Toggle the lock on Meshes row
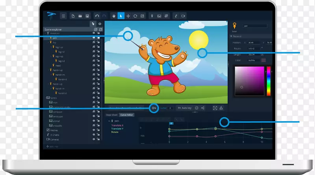The width and height of the screenshot is (315, 175). coord(98,130)
